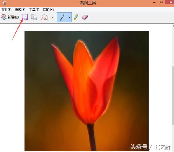Save the snip with the floppy disk icon
The height and width of the screenshot is (152, 174).
click(25, 17)
